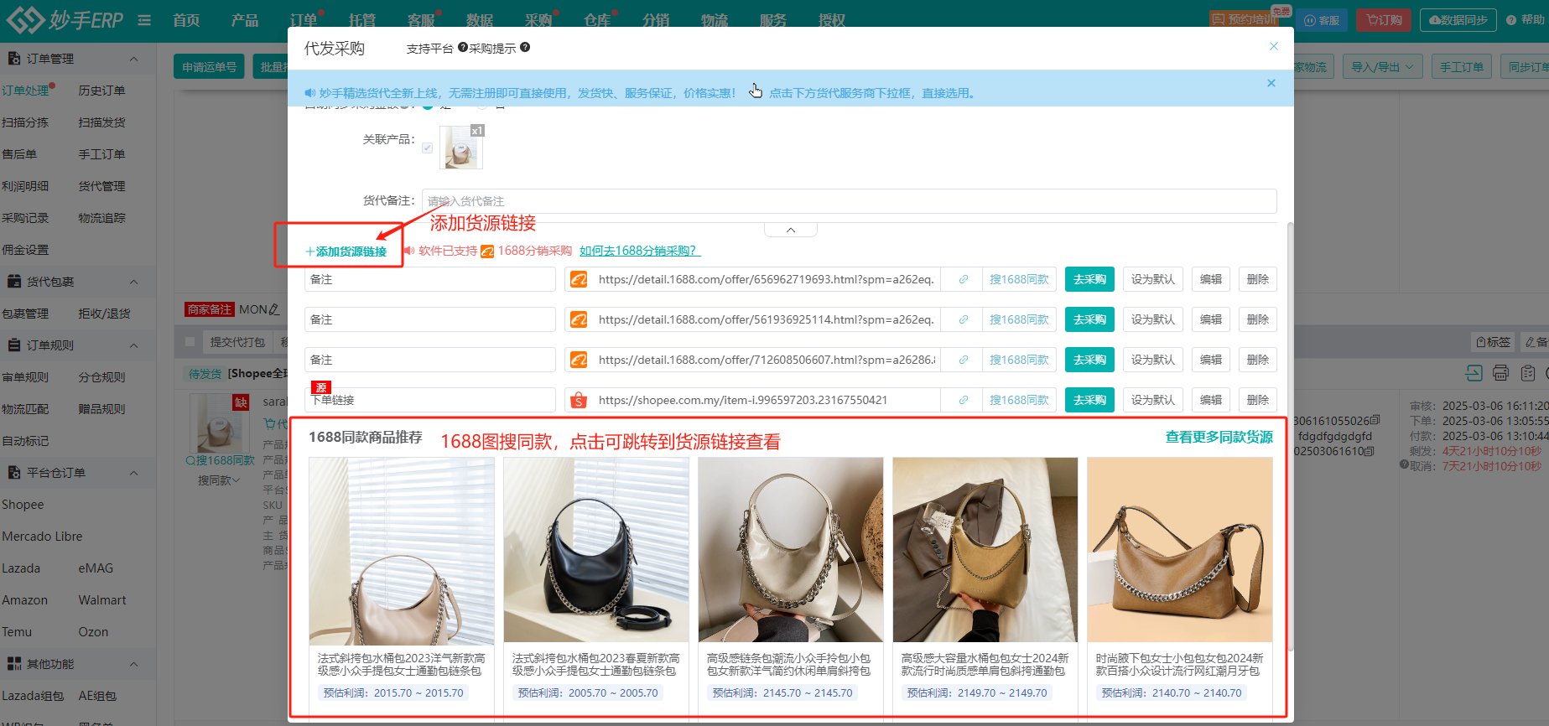
Task: Open 客服 customer service chat
Action: [1322, 20]
